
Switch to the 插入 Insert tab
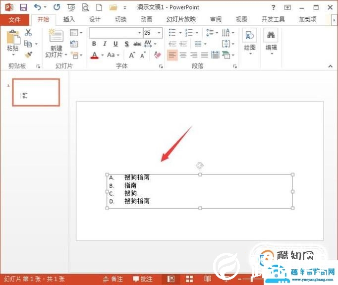69,20
